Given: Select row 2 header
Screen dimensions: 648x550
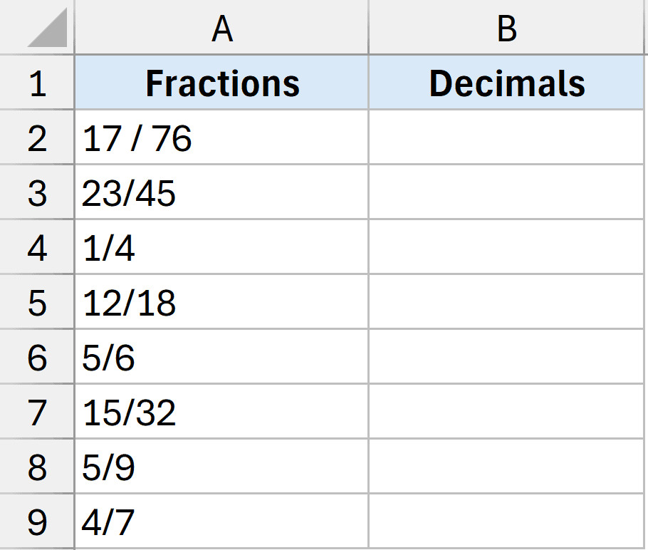Looking at the screenshot, I should (37, 138).
